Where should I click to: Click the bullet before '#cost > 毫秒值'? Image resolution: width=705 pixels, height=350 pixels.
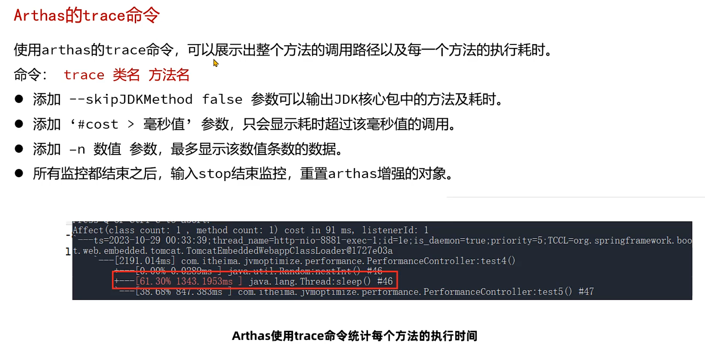[19, 124]
